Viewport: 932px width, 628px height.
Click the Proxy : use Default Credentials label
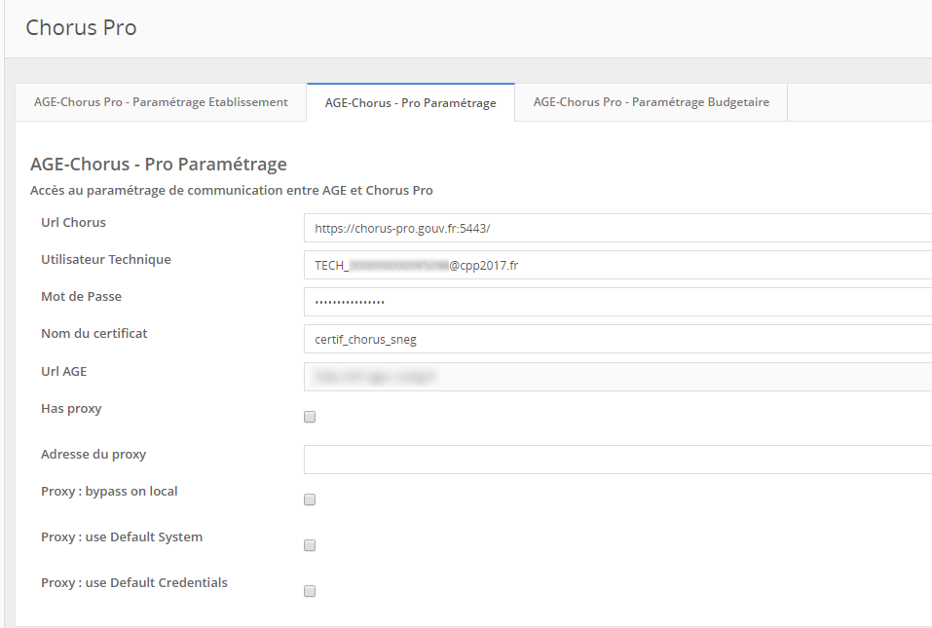click(x=133, y=583)
